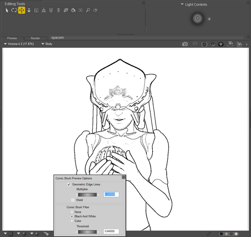Expand the Light Controls menu arrow

[182, 5]
